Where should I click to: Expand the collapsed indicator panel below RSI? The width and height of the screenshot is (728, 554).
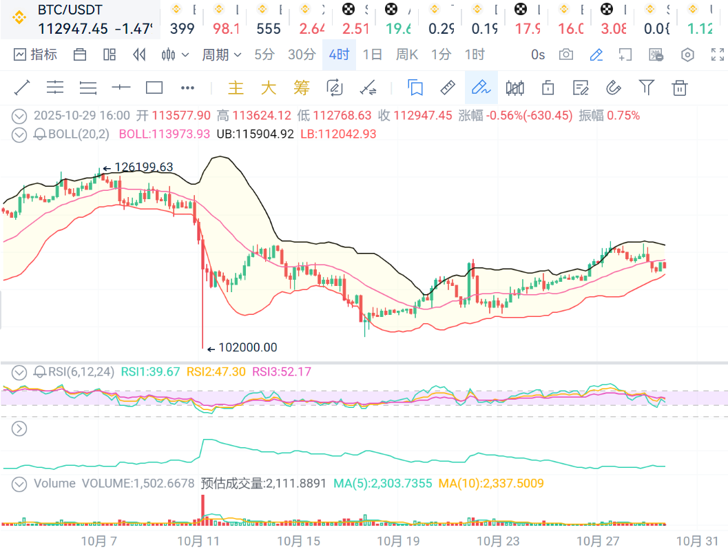point(19,428)
